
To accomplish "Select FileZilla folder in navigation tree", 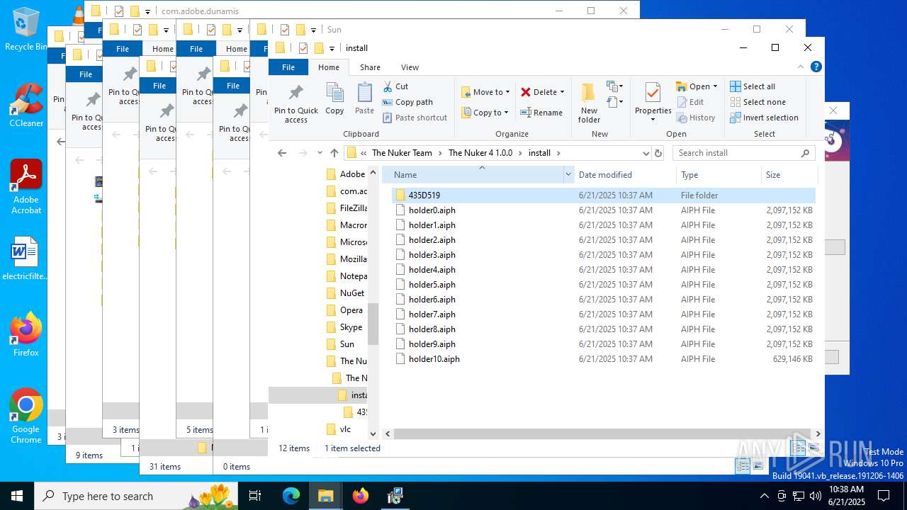I will point(347,208).
